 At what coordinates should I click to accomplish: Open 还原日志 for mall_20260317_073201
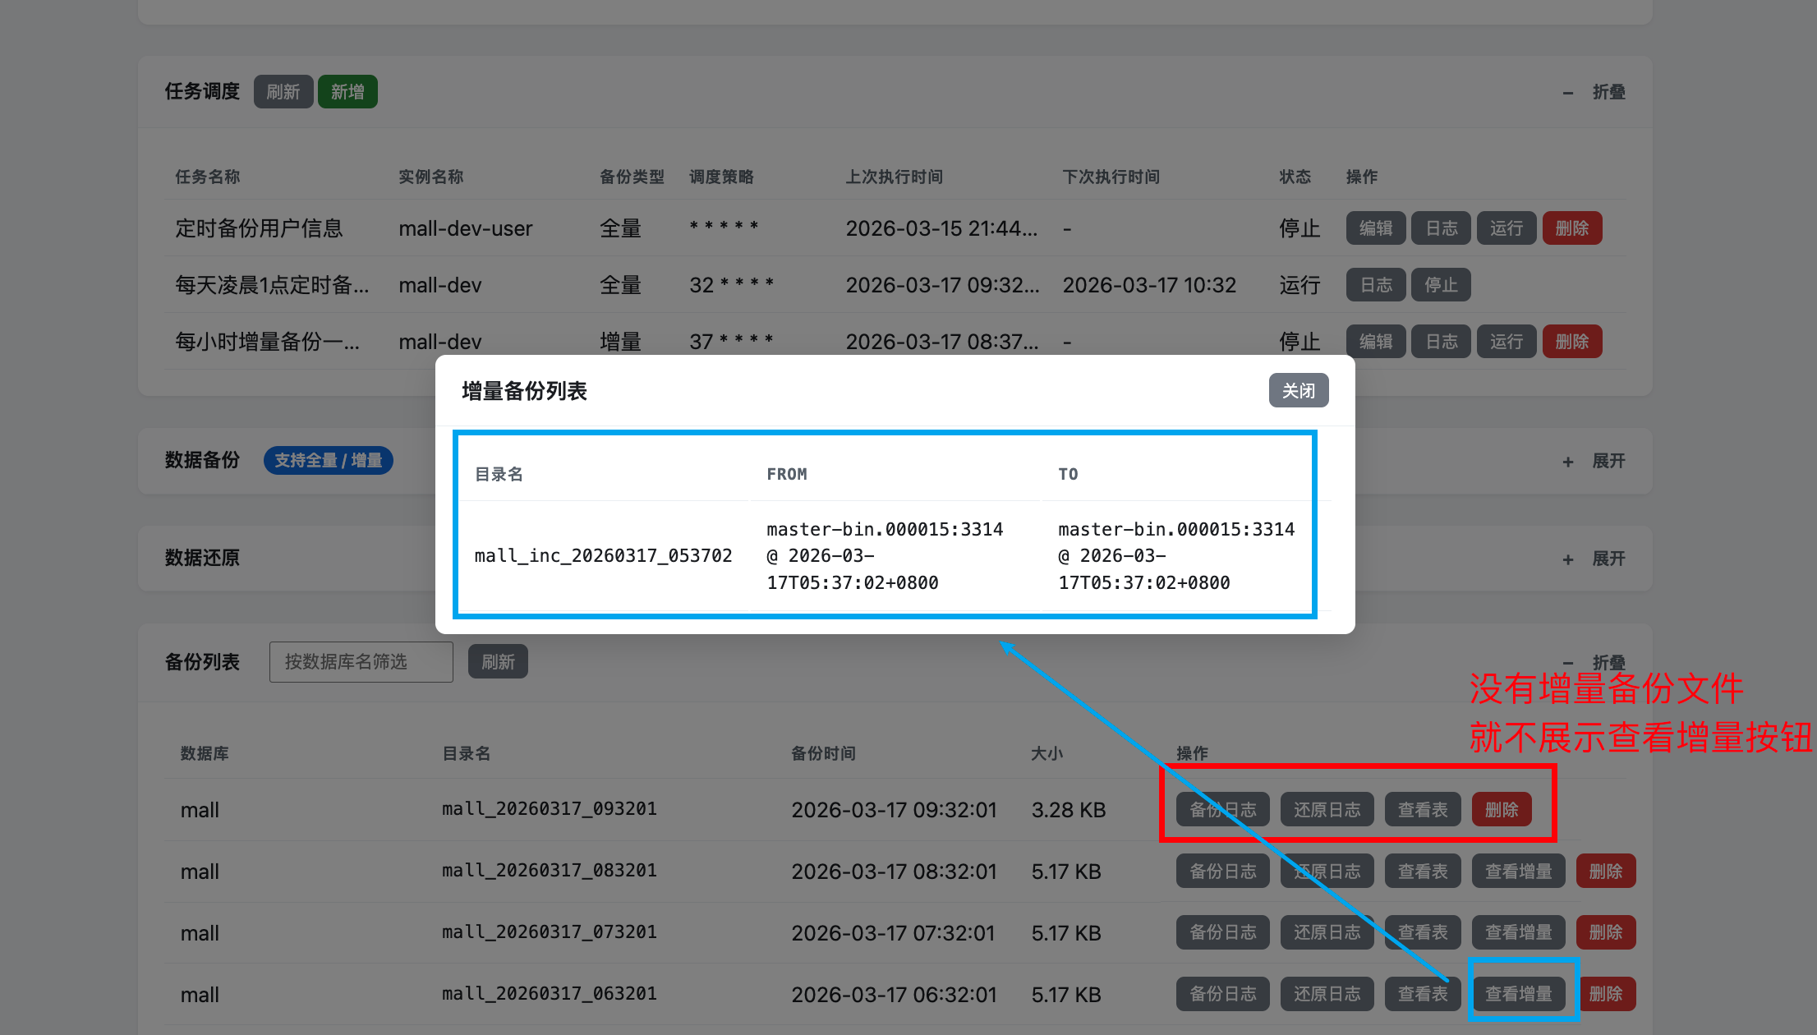(x=1327, y=932)
